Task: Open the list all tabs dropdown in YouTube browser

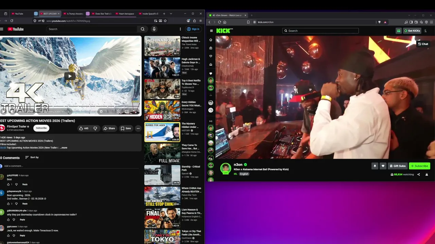Action: pyautogui.click(x=171, y=14)
